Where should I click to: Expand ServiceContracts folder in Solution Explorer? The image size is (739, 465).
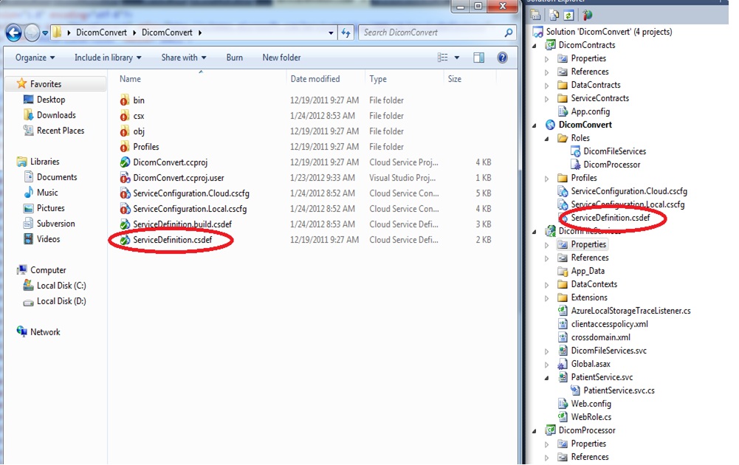point(547,99)
